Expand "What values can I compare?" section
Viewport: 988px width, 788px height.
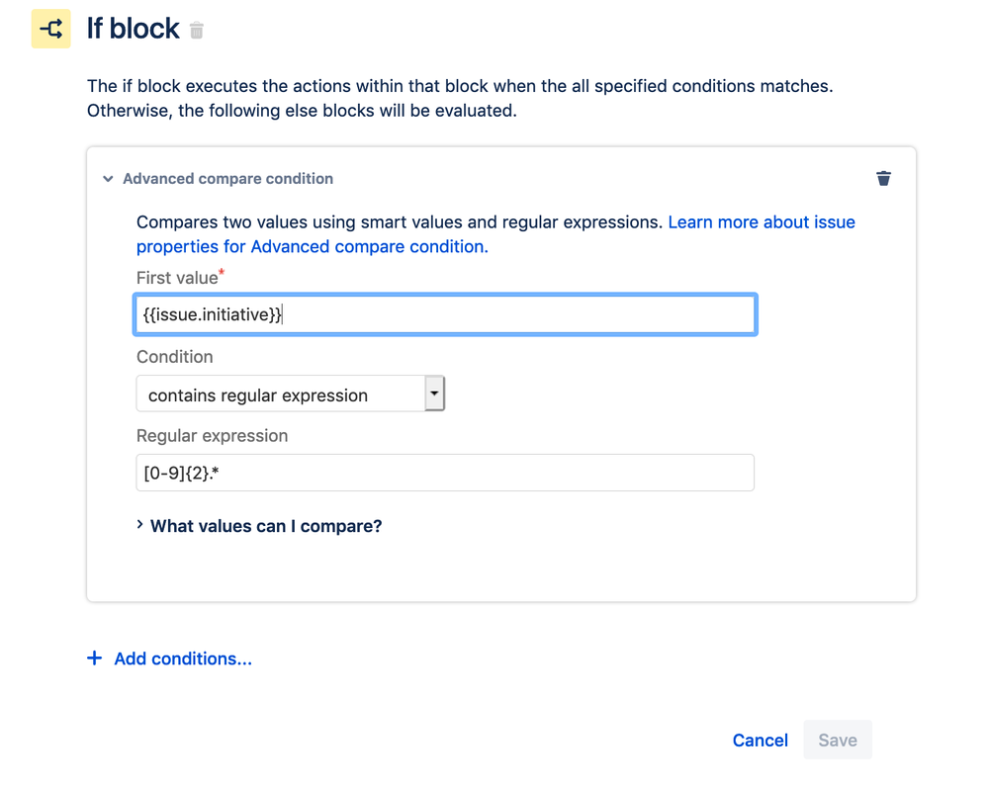coord(265,526)
